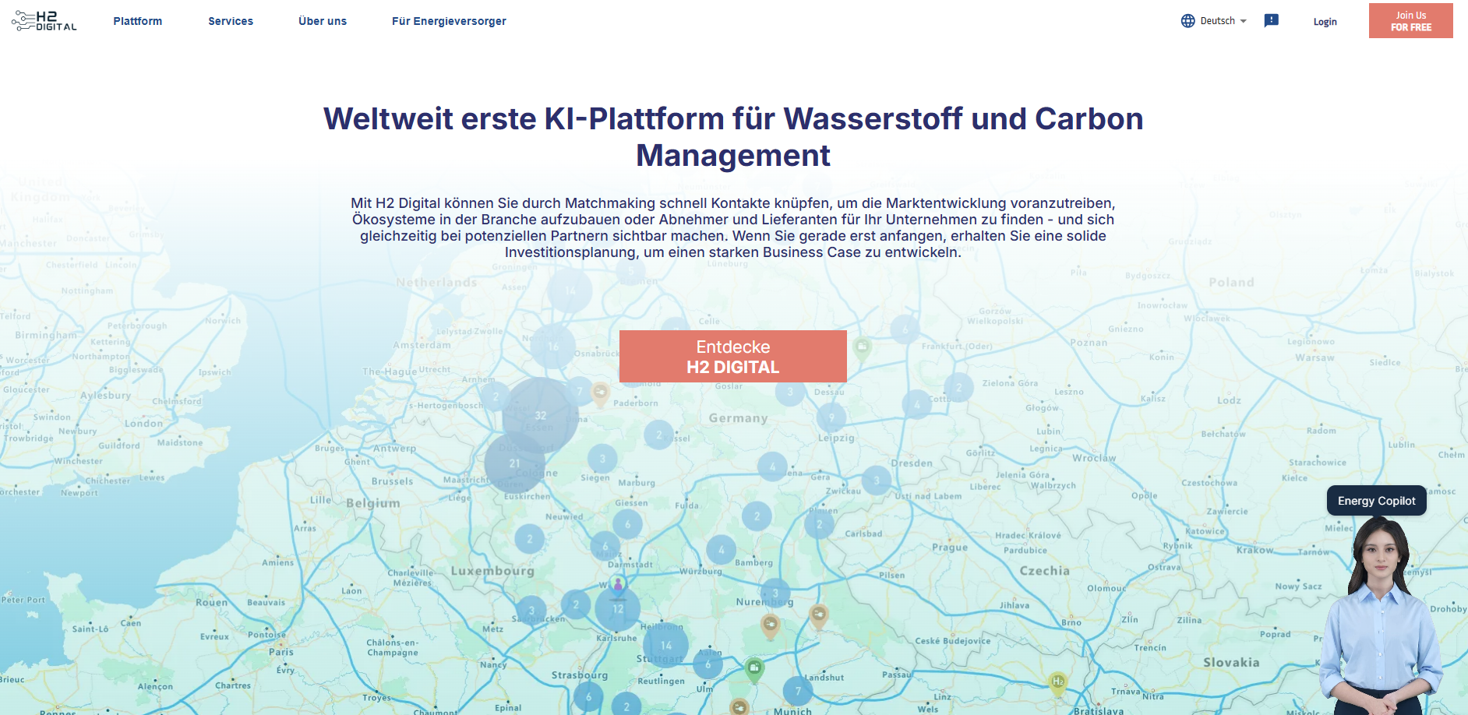Open the feedback speech bubble icon
1468x715 pixels.
1271,21
